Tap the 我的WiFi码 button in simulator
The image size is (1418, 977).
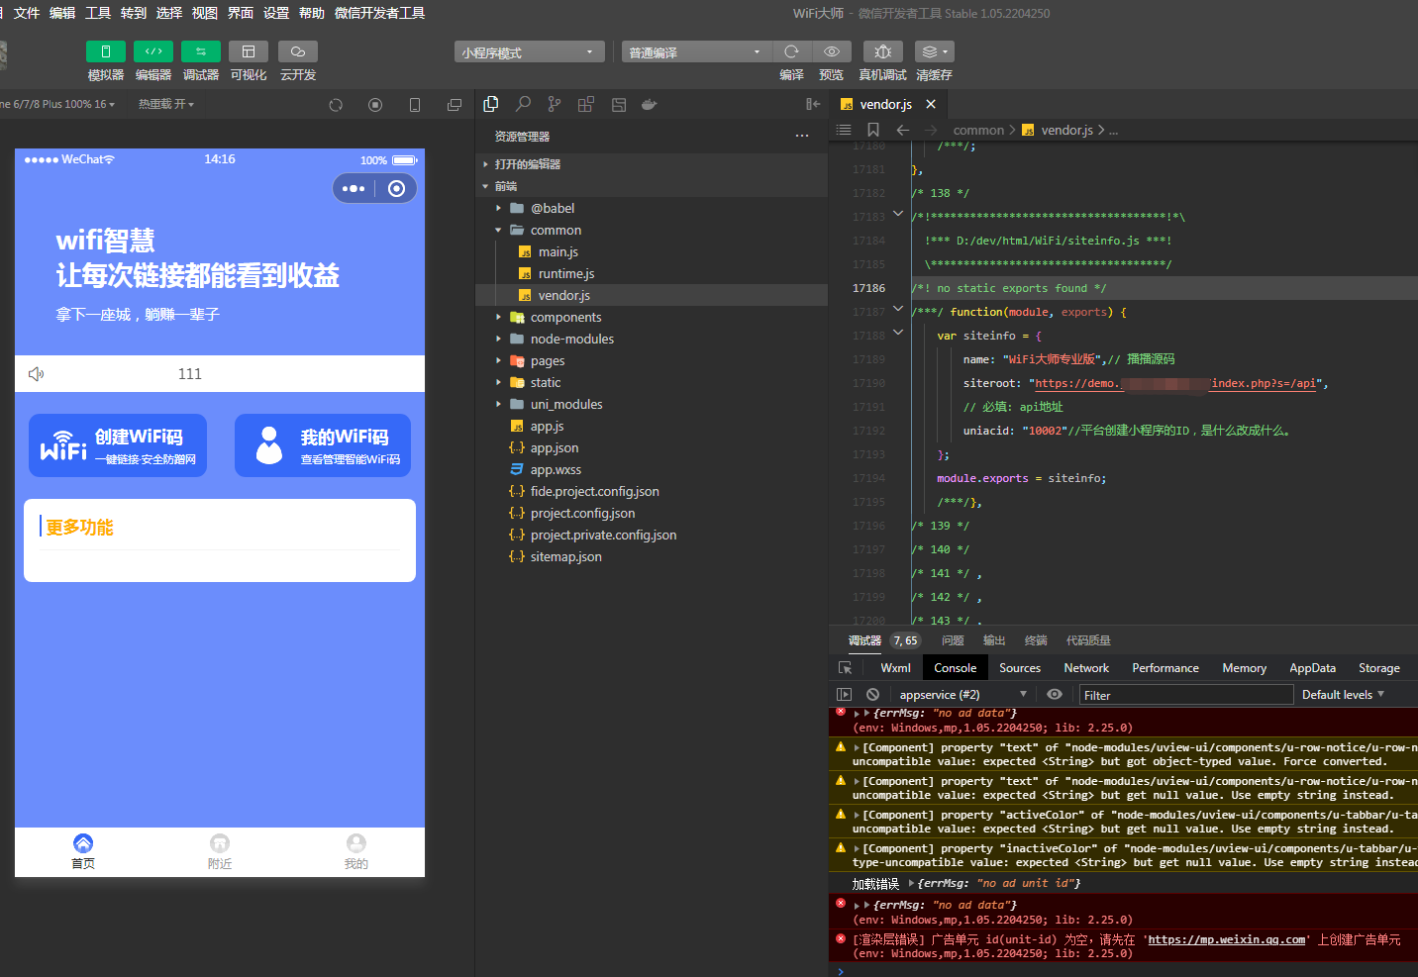323,445
